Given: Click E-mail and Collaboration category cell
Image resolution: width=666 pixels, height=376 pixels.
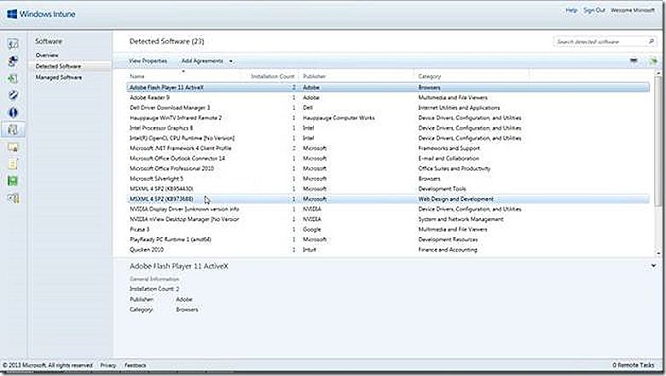Looking at the screenshot, I should point(449,159).
